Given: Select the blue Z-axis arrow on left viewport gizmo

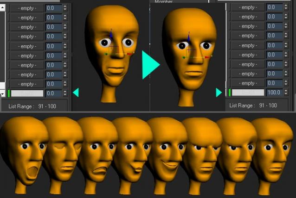Looking at the screenshot, I should click(111, 34).
